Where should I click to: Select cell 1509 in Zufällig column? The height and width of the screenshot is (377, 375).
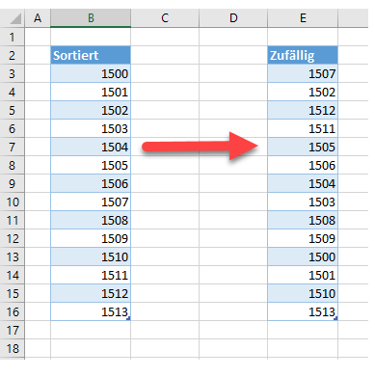(x=303, y=238)
